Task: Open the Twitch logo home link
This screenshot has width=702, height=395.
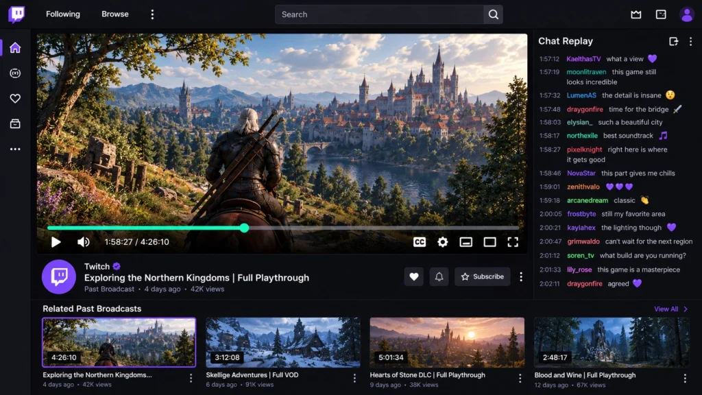Action: point(16,14)
